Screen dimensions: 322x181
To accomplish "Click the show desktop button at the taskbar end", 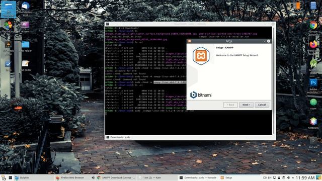I will (318, 177).
